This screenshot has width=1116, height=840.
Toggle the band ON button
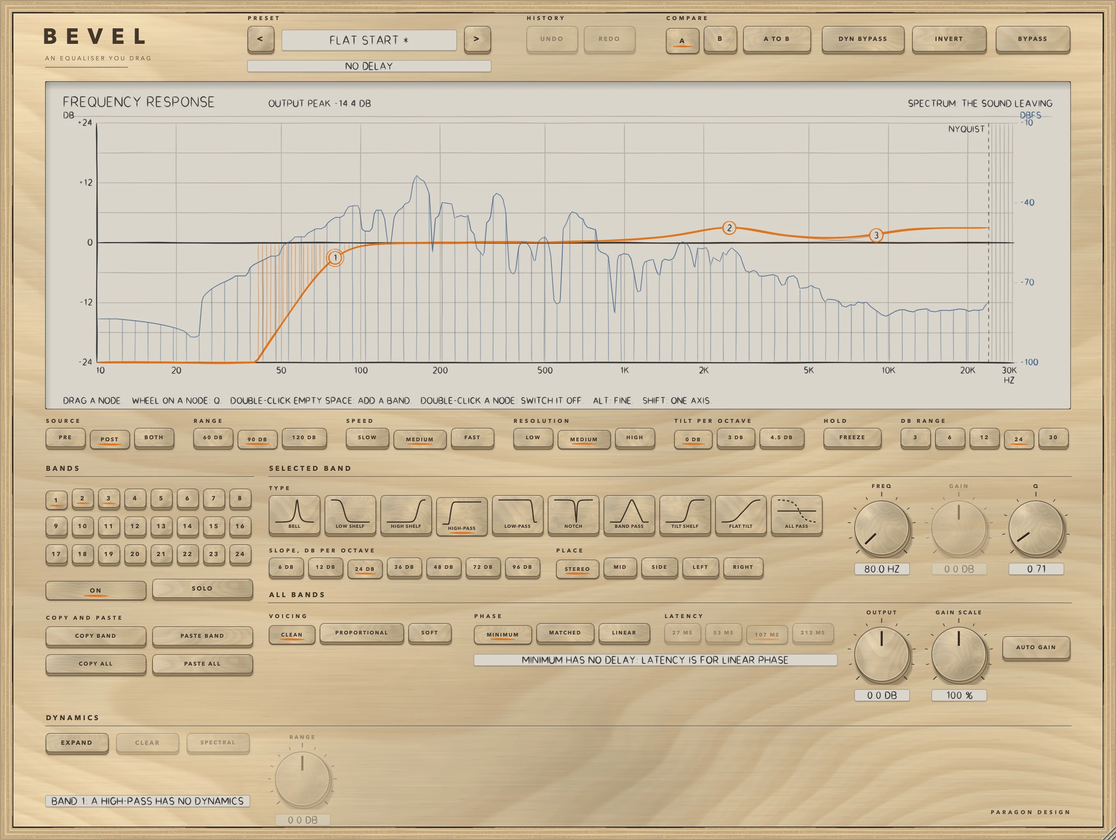pyautogui.click(x=95, y=590)
